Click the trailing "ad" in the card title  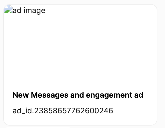(138, 95)
